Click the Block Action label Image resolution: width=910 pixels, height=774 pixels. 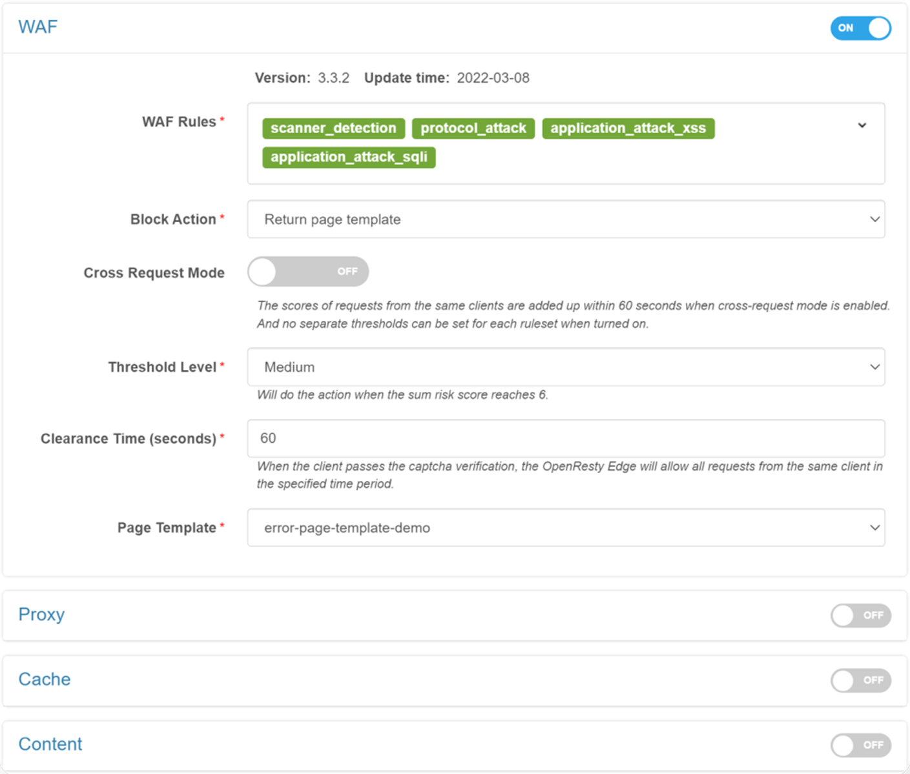coord(173,219)
